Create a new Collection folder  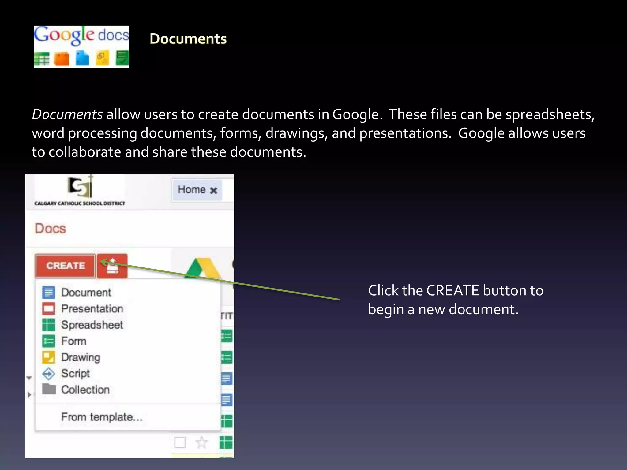(x=85, y=390)
